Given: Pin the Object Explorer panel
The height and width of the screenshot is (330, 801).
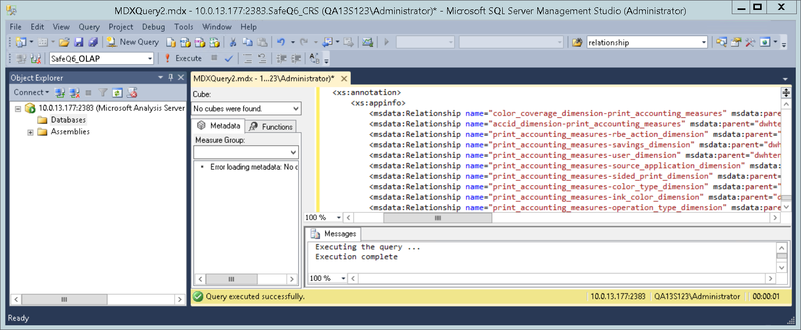Looking at the screenshot, I should [x=171, y=77].
